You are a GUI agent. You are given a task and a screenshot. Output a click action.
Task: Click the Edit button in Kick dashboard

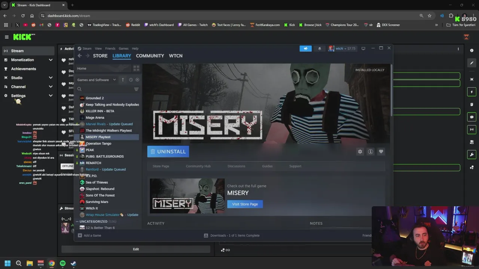click(136, 249)
